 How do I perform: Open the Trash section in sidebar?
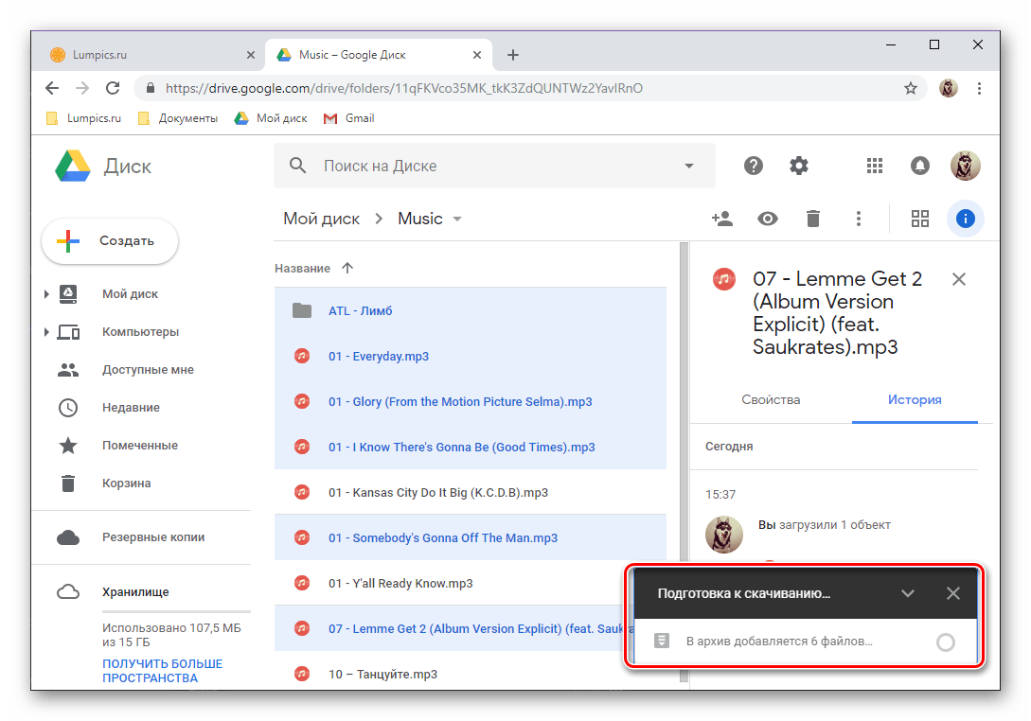click(x=126, y=484)
